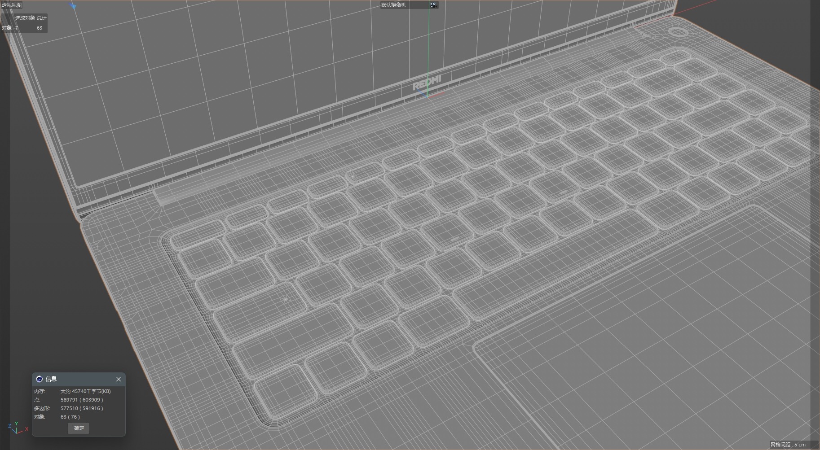Screen dimensions: 820x450
Task: Click the 信息 dialog title text
Action: coord(51,379)
